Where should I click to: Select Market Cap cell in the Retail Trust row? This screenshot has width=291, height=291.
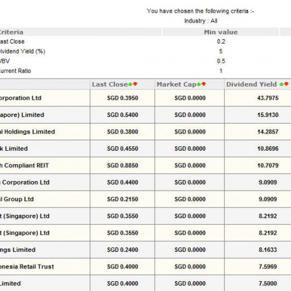click(x=190, y=267)
